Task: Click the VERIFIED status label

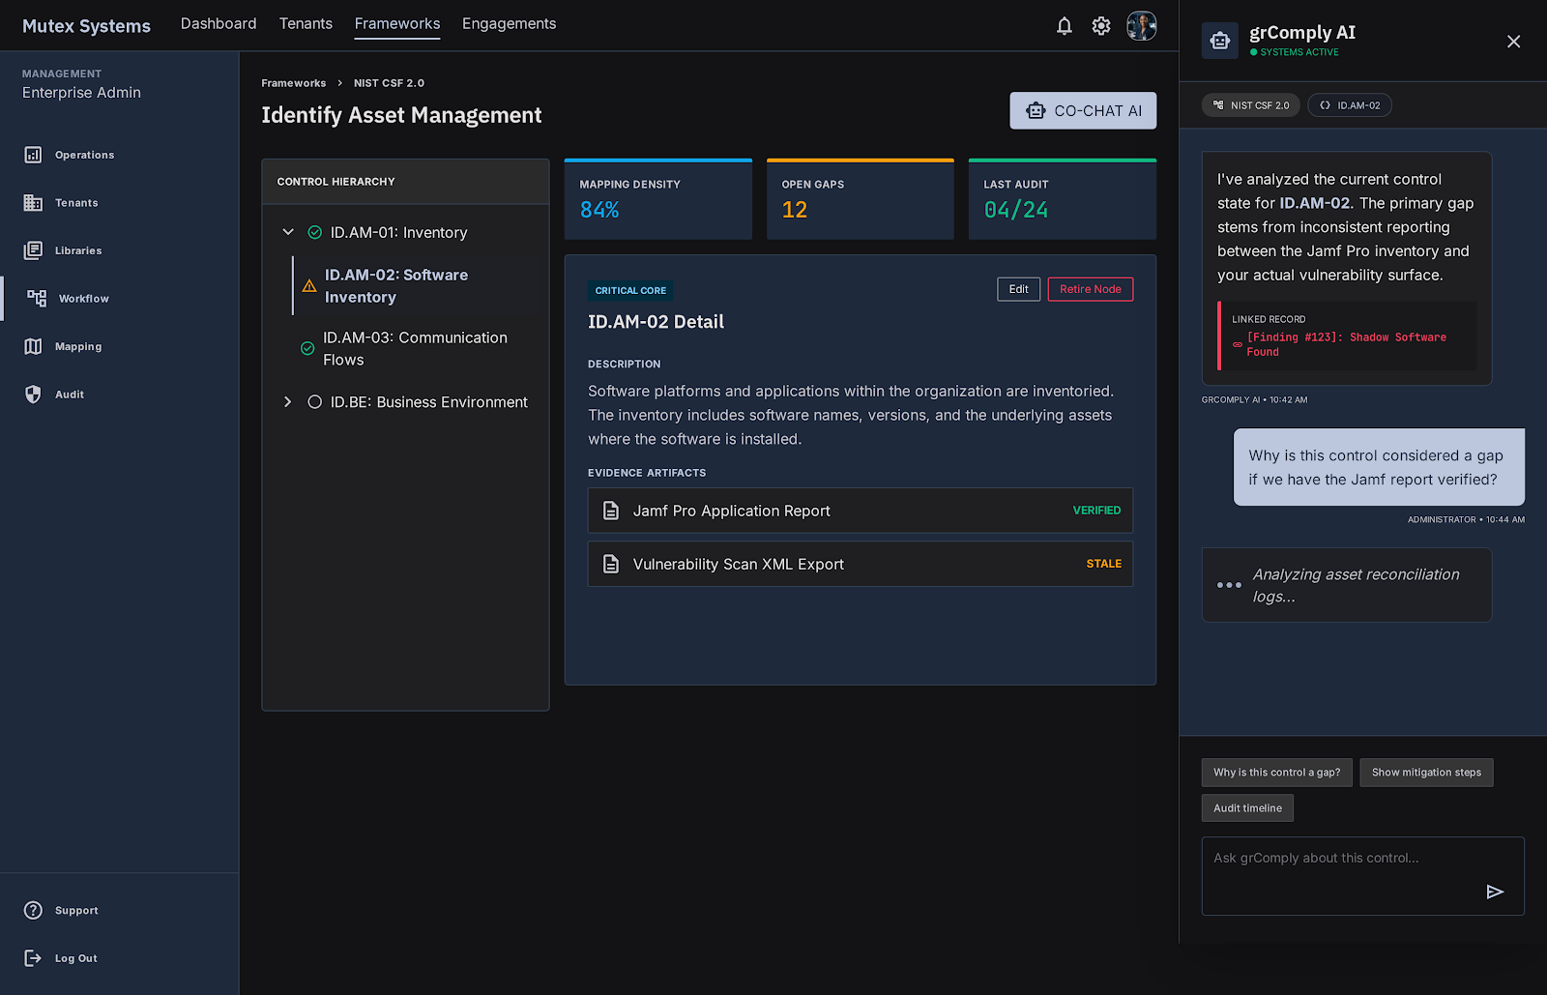Action: tap(1096, 511)
